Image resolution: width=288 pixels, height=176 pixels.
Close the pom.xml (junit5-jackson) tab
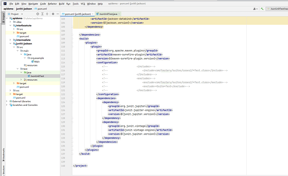(x=93, y=14)
